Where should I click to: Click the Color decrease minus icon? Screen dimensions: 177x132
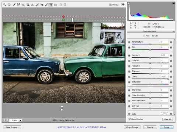[x=129, y=114]
